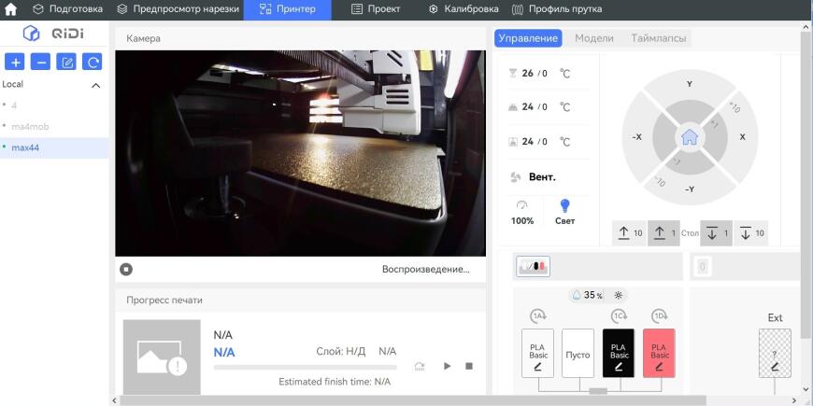Switch to the Калибровка tab
This screenshot has height=406, width=813.
click(x=464, y=8)
